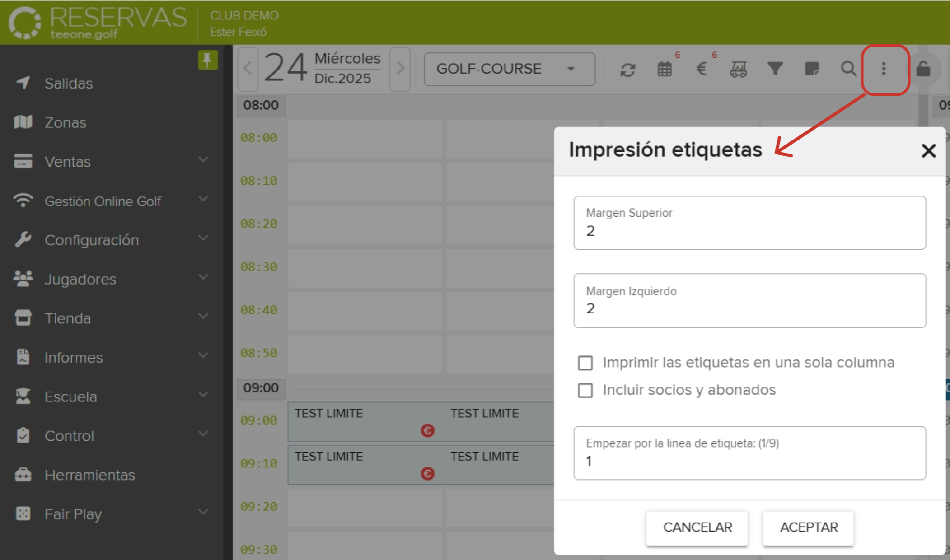Click the notes icon in the toolbar
The width and height of the screenshot is (950, 560).
click(811, 69)
